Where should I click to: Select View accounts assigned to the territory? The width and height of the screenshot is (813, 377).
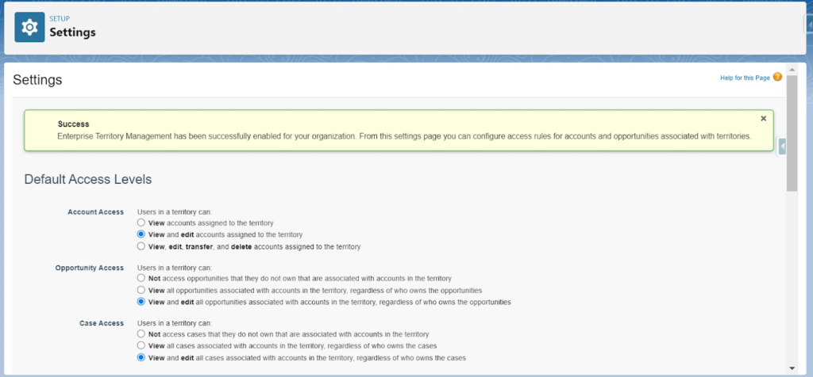point(141,223)
